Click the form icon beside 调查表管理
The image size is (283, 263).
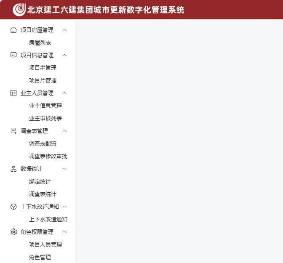13,131
